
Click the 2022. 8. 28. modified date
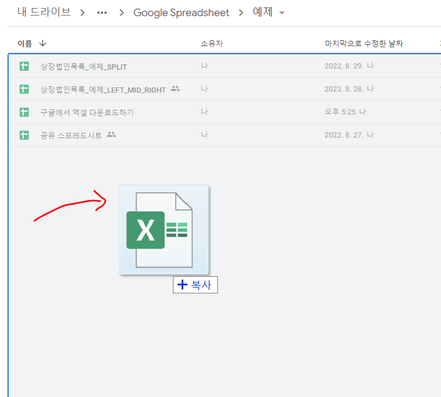pyautogui.click(x=344, y=89)
